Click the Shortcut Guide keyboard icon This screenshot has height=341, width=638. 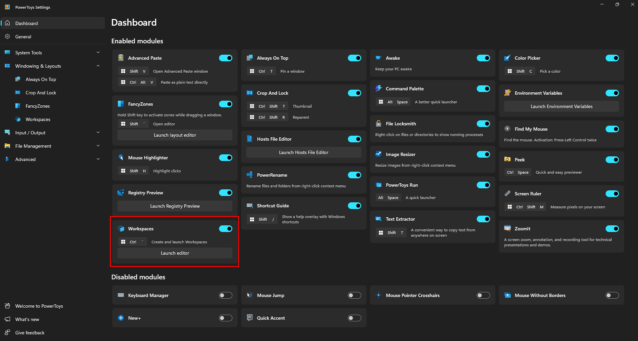pos(250,206)
